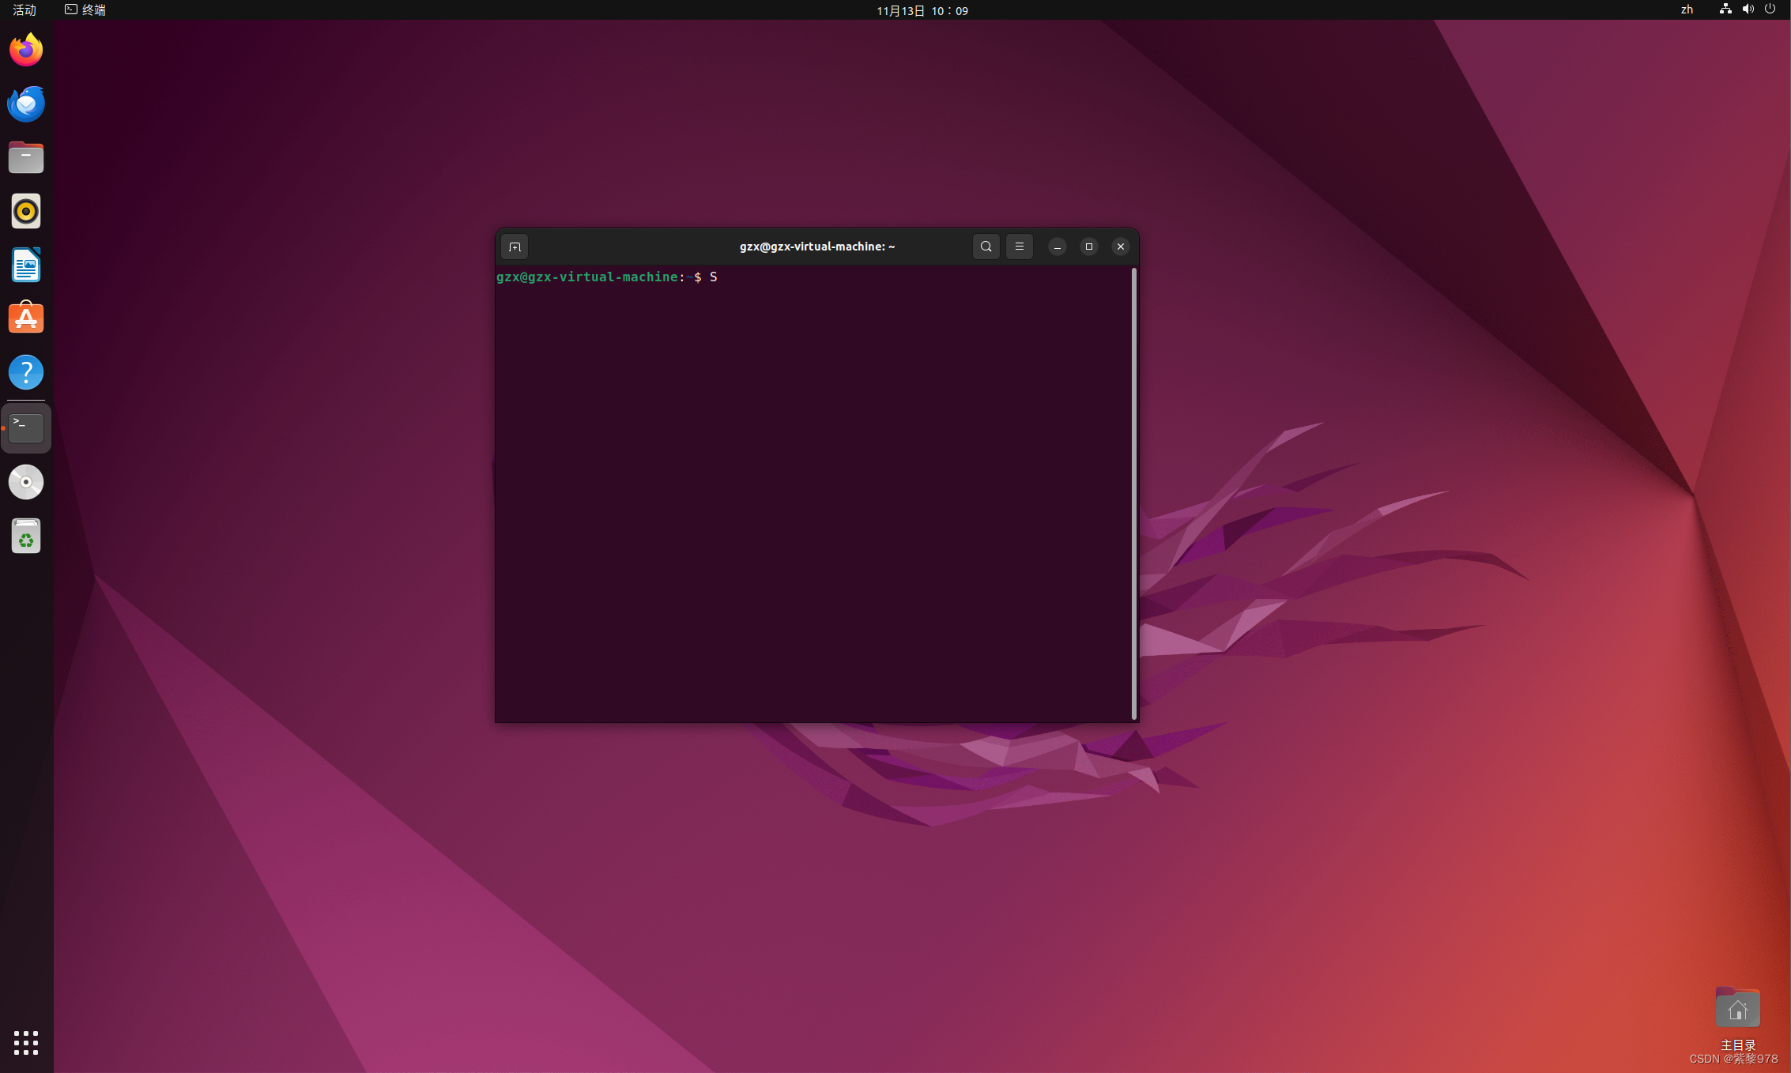Screen dimensions: 1791x1073
Task: Open LibreOffice Writer
Action: [x=26, y=265]
